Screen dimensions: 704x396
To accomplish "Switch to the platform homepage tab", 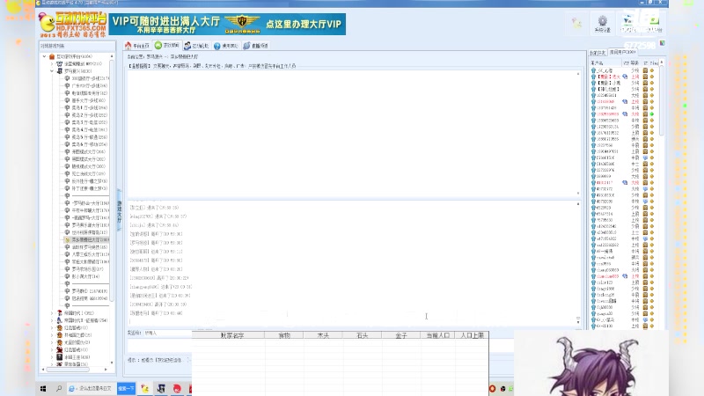I will 137,46.
